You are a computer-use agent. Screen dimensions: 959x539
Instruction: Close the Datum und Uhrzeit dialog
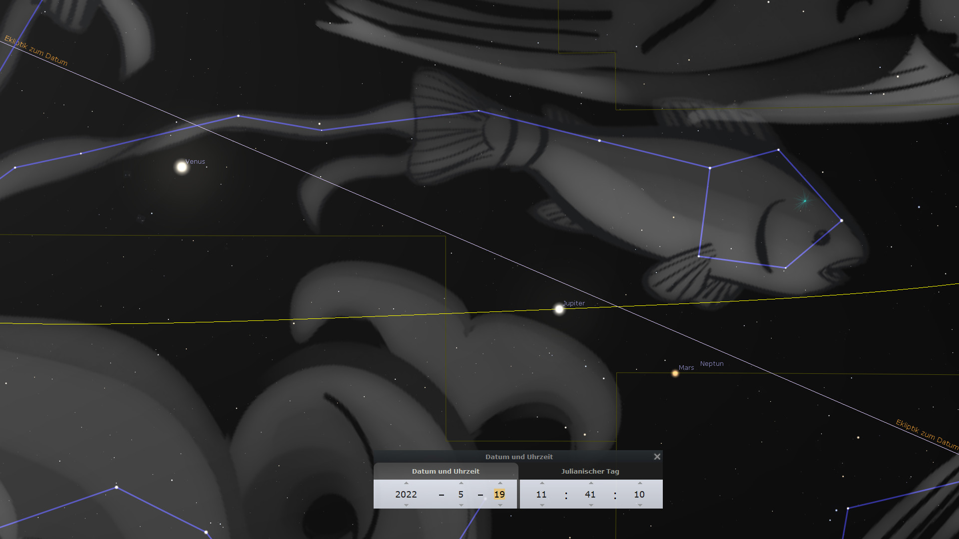pos(657,457)
